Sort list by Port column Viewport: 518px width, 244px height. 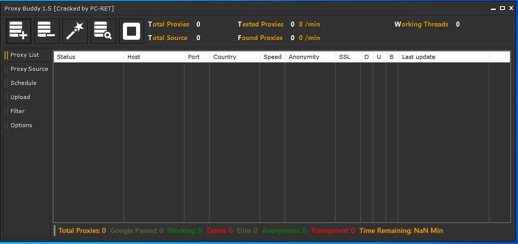click(197, 57)
